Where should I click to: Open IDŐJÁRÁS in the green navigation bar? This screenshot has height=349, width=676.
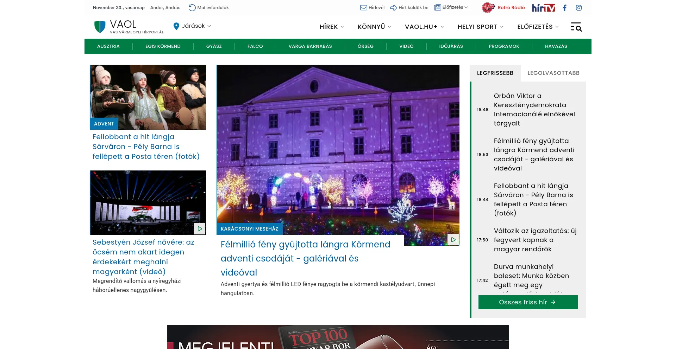pyautogui.click(x=451, y=46)
